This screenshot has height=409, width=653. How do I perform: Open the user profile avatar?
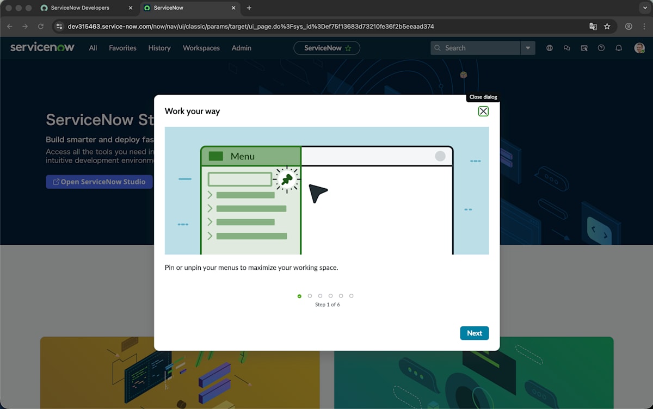(639, 48)
